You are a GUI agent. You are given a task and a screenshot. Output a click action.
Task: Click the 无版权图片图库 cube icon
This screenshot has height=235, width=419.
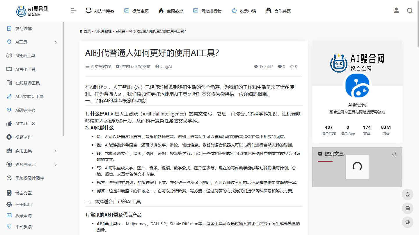[x=9, y=178]
